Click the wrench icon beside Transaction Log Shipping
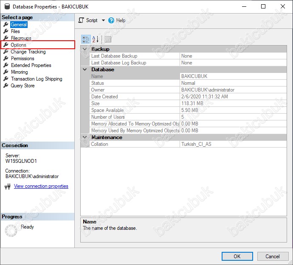This screenshot has width=293, height=265. (x=6, y=79)
